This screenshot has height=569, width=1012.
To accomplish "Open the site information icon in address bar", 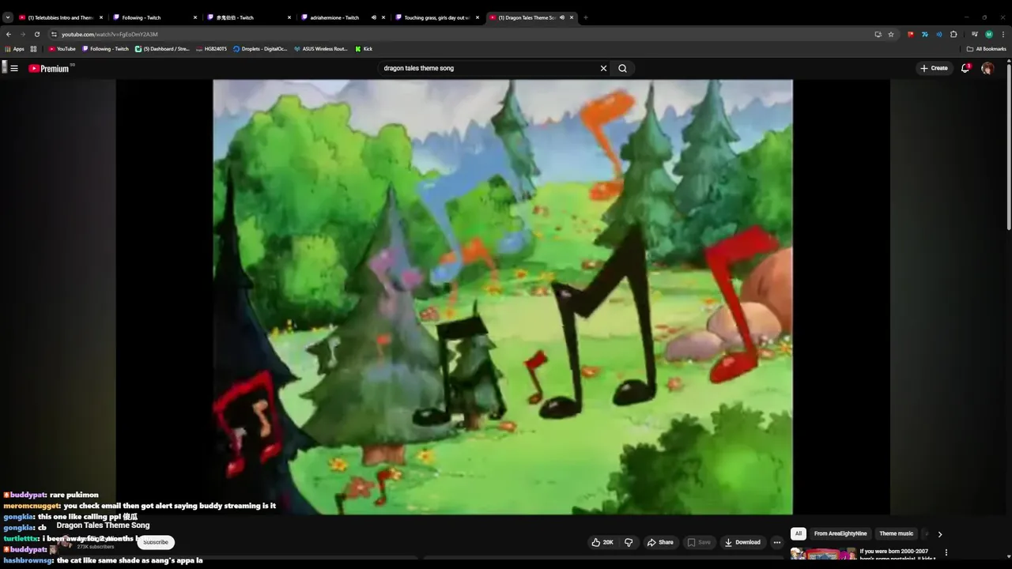I will point(54,34).
